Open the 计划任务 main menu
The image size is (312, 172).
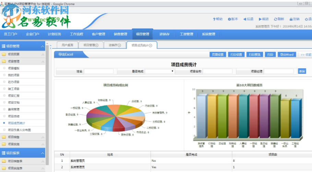[x=55, y=34]
